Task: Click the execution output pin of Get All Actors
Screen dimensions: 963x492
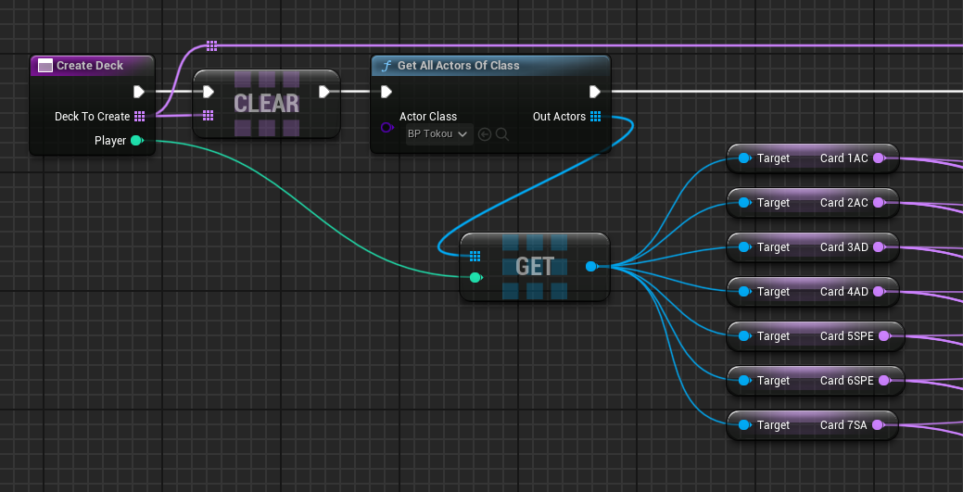Action: tap(595, 92)
